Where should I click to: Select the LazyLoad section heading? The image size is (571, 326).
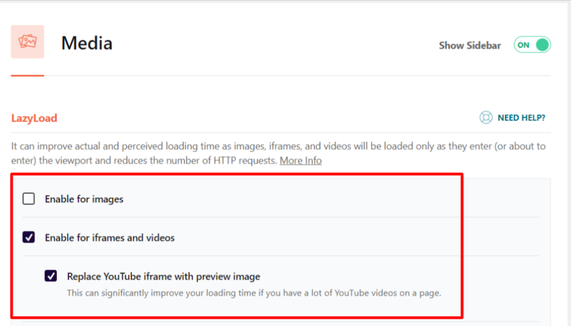tap(34, 118)
